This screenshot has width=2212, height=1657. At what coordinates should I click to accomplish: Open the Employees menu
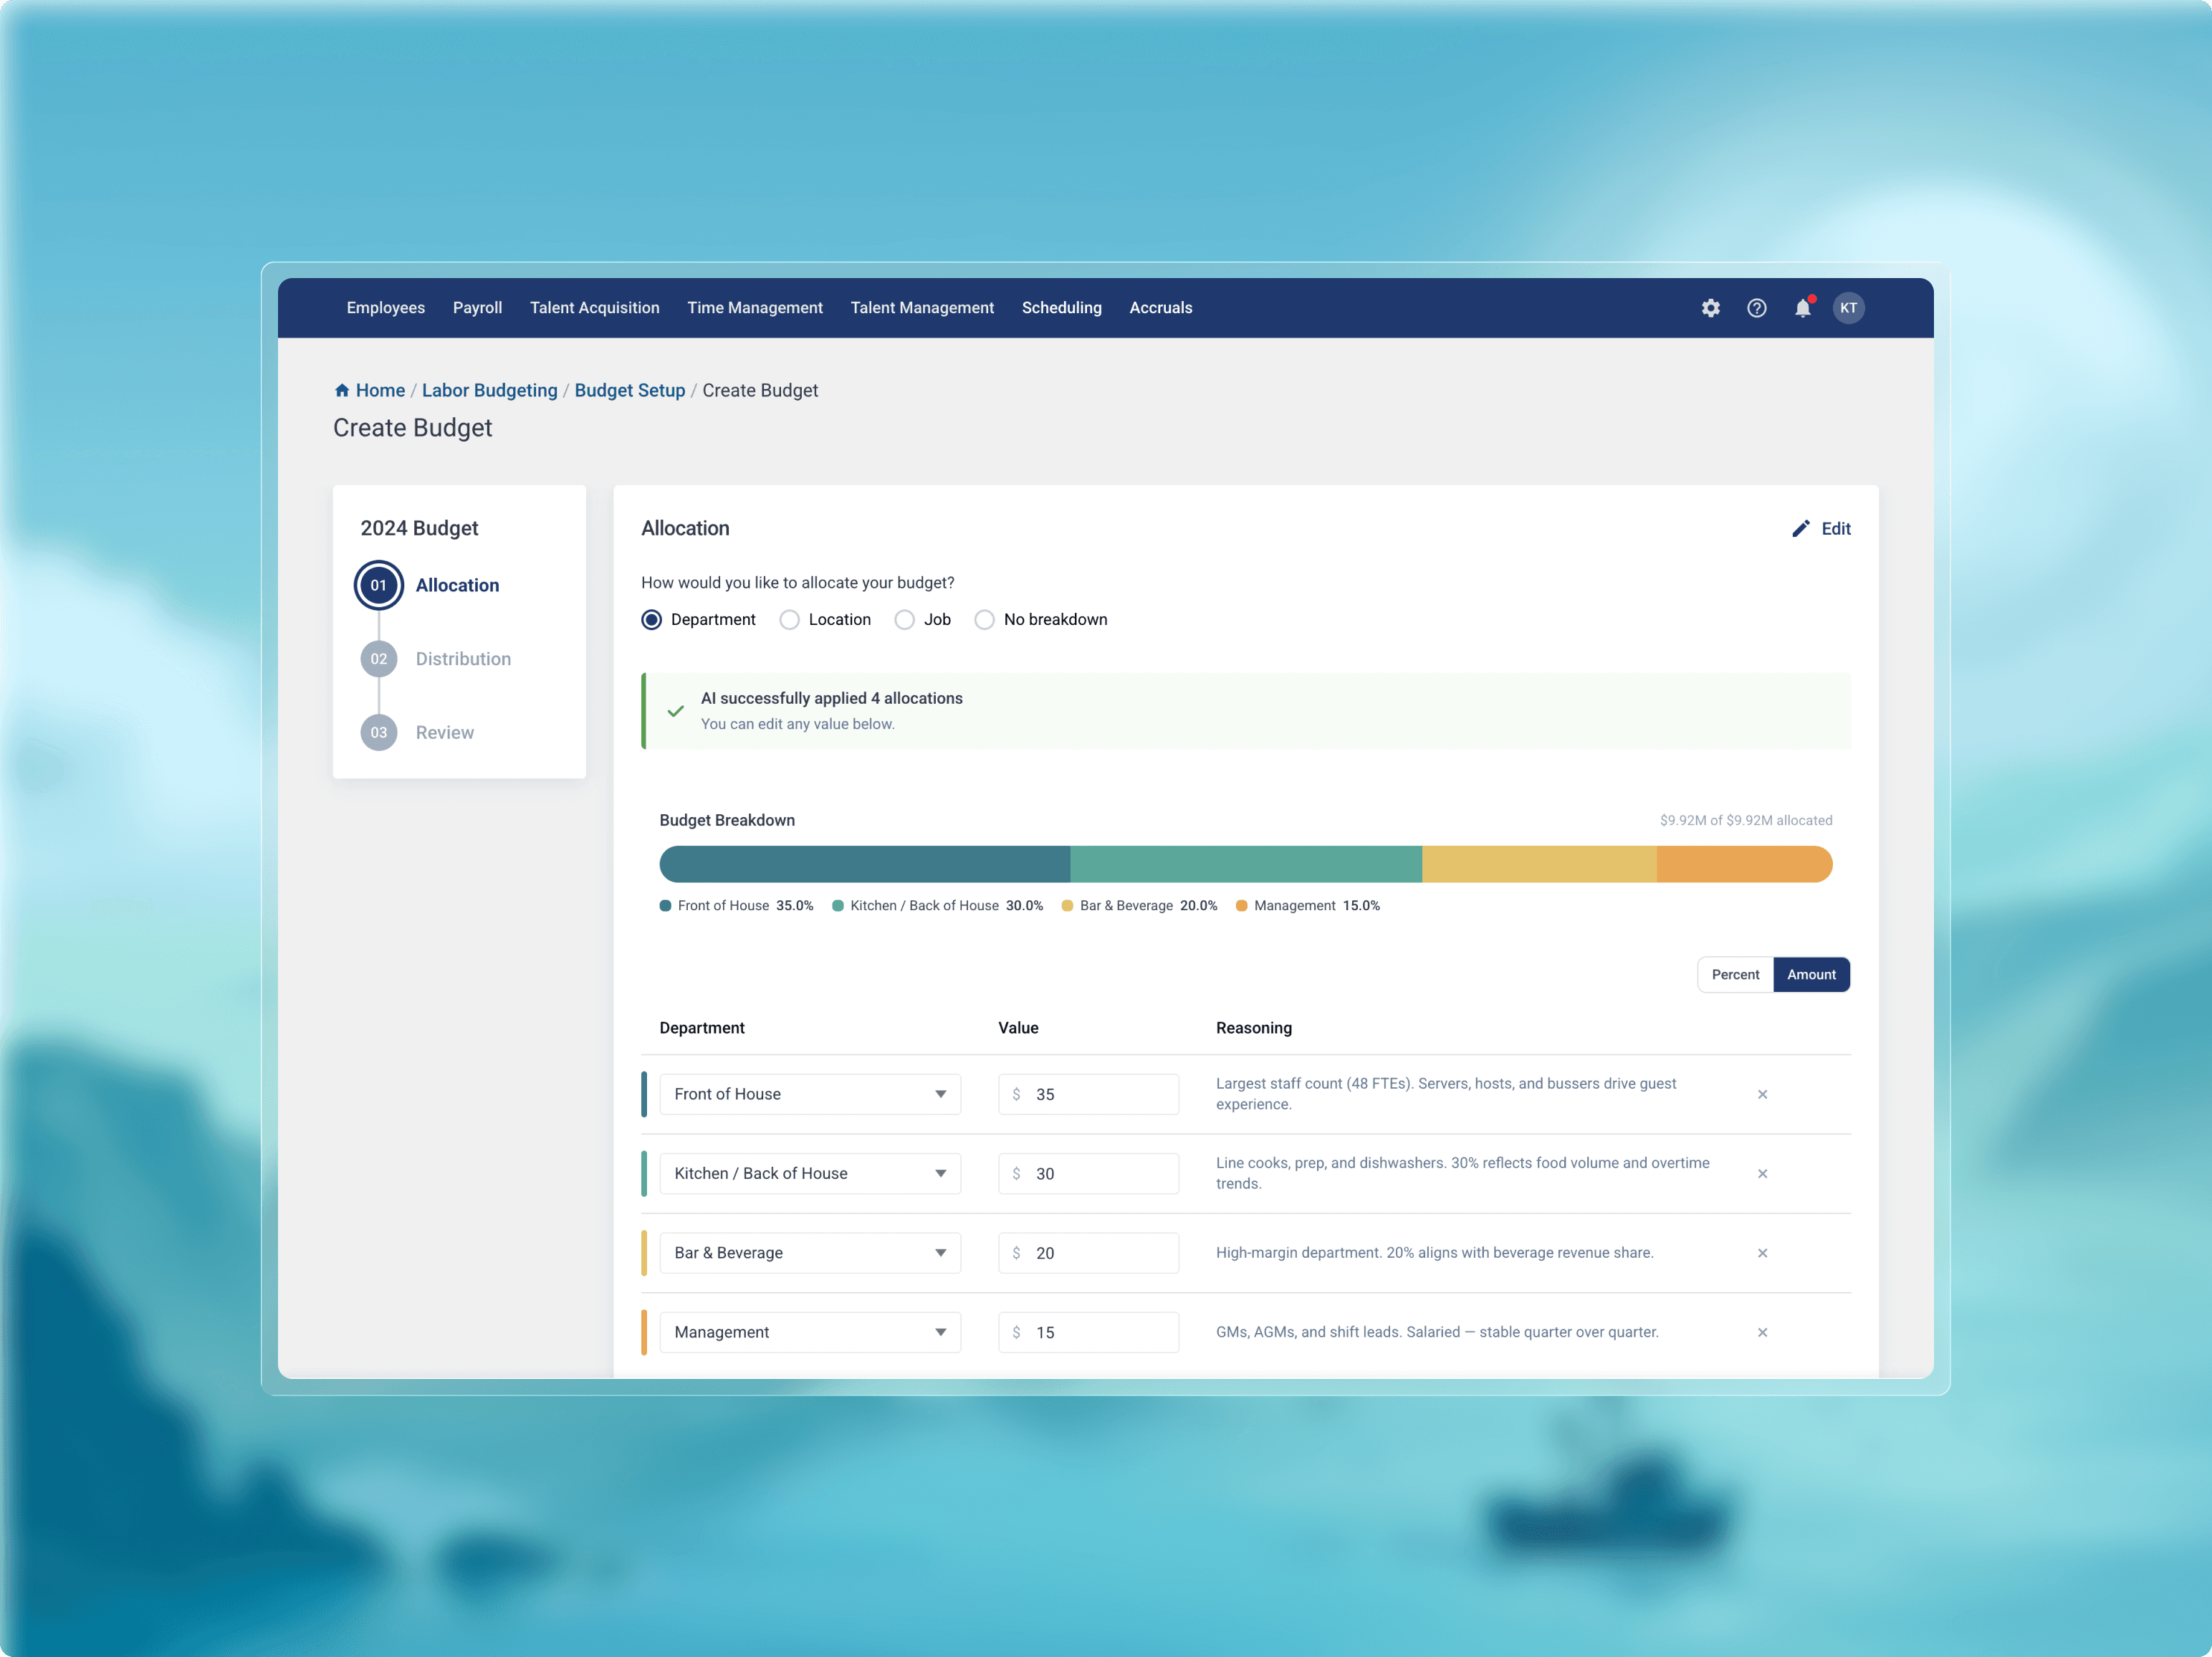click(386, 308)
